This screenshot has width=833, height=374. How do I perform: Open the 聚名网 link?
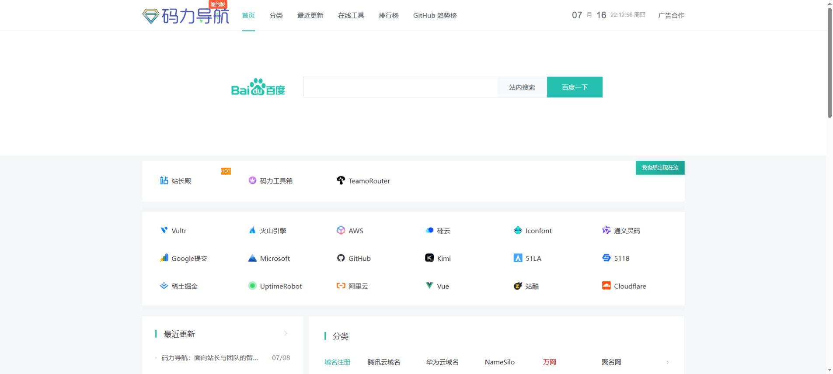(x=611, y=362)
